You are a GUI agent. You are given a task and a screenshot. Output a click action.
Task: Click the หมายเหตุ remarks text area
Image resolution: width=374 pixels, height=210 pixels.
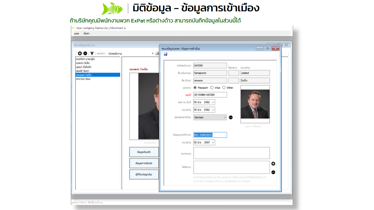[231, 153]
